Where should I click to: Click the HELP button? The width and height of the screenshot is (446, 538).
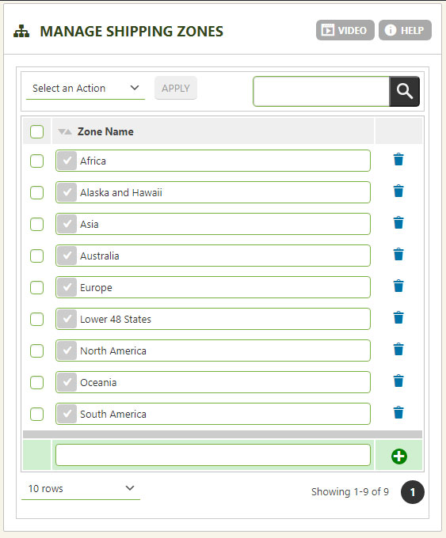click(x=405, y=30)
